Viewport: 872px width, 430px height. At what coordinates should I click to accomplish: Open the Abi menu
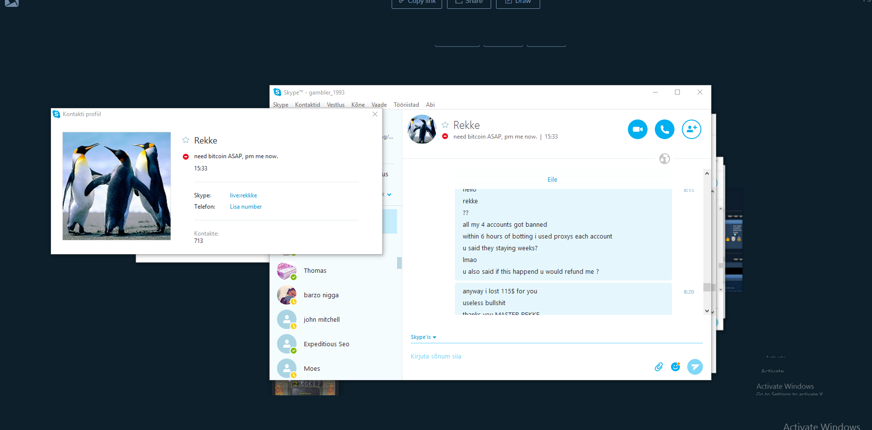(430, 105)
